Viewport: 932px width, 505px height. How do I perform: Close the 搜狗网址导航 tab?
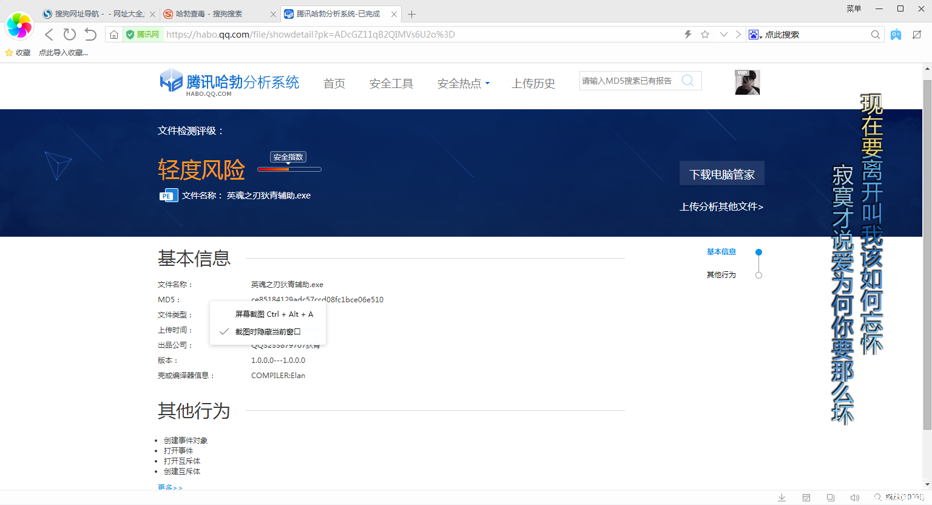point(152,14)
